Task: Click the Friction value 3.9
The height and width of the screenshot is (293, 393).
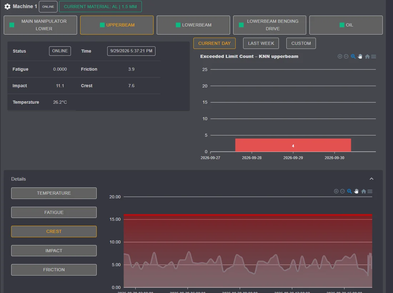Action: [x=131, y=69]
